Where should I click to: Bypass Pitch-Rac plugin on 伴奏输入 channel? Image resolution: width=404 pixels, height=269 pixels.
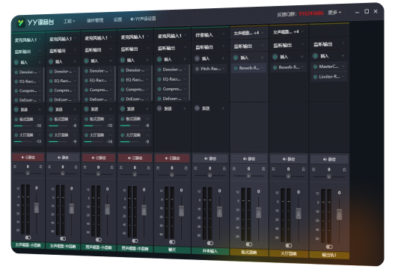pos(197,69)
